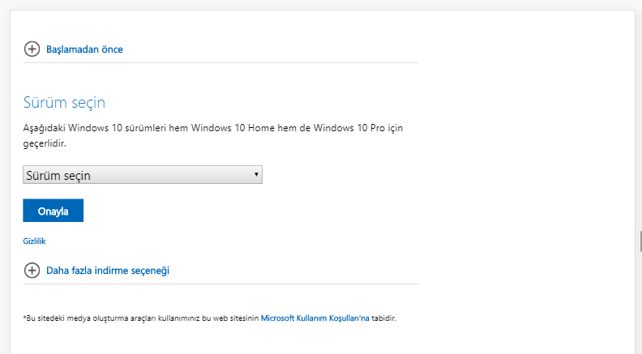642x354 pixels.
Task: Click the 'Sürüm seçin' section heading
Action: point(64,103)
